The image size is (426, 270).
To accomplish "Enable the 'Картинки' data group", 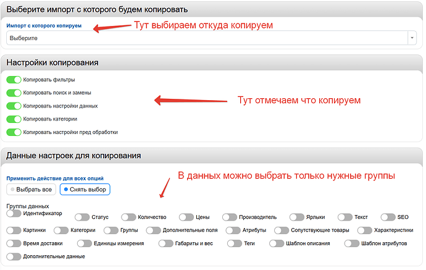I will (14, 230).
